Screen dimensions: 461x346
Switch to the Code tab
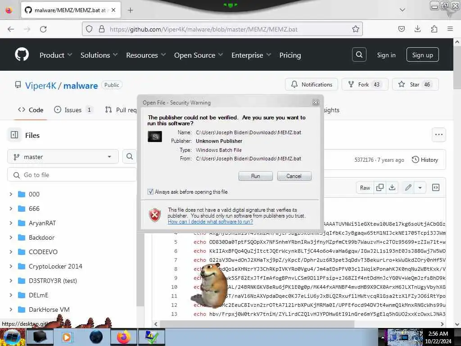click(x=31, y=110)
